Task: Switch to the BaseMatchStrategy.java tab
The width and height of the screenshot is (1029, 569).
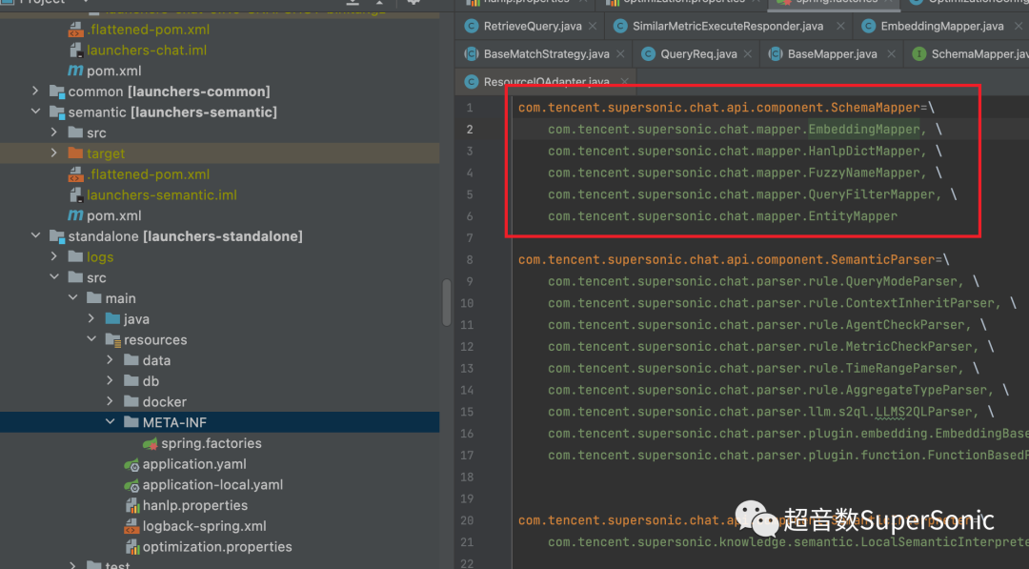Action: tap(545, 54)
